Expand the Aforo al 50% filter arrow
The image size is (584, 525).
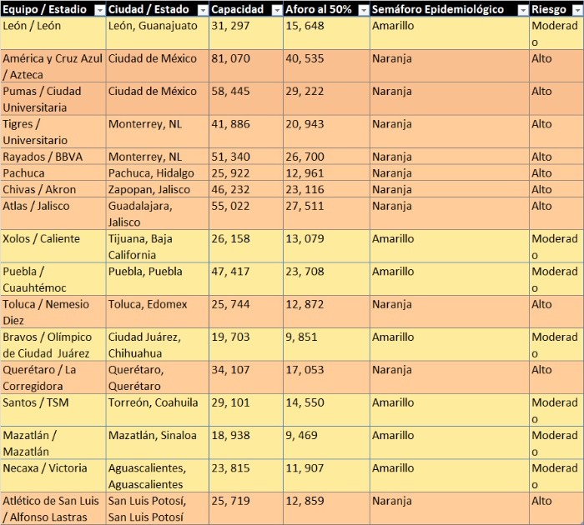(x=362, y=10)
